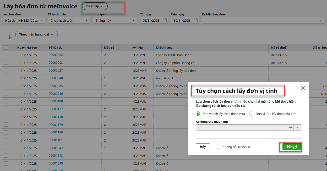
Task: Expand the Loại hóa đơn dropdown
Action: 24,20
